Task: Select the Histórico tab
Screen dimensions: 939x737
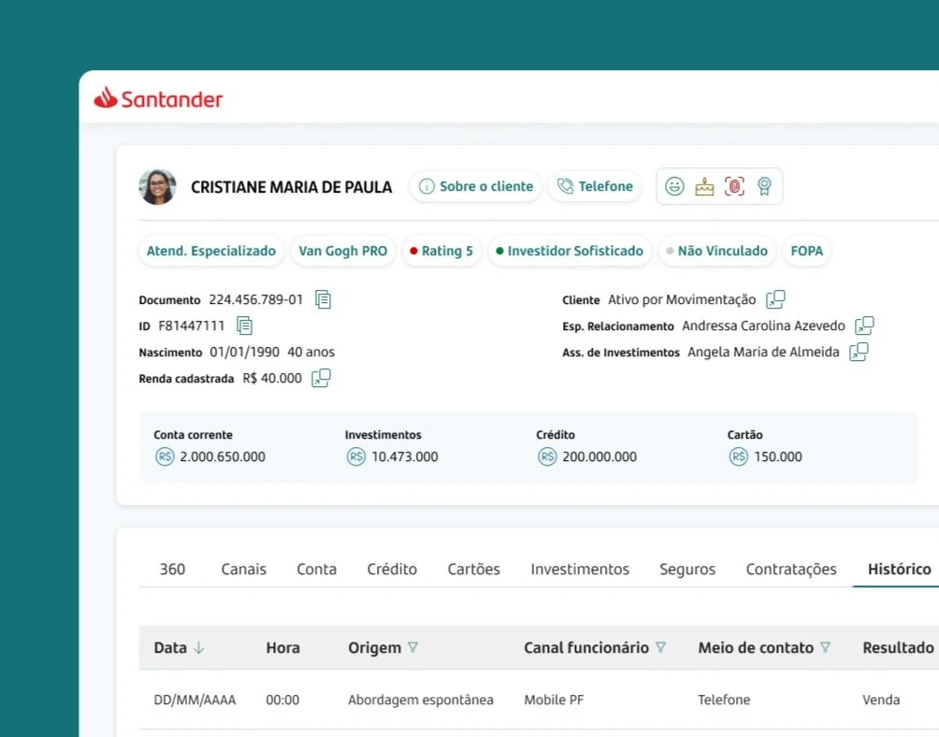Action: (x=899, y=569)
